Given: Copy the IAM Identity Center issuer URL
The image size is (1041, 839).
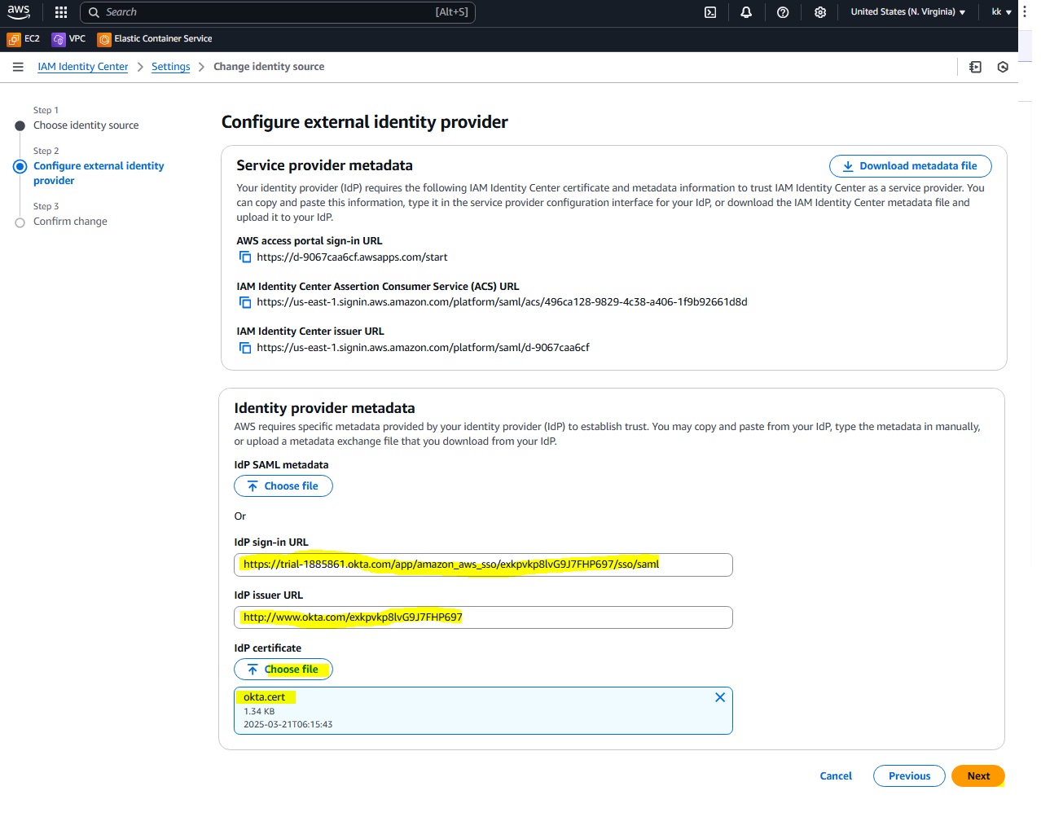Looking at the screenshot, I should (245, 348).
